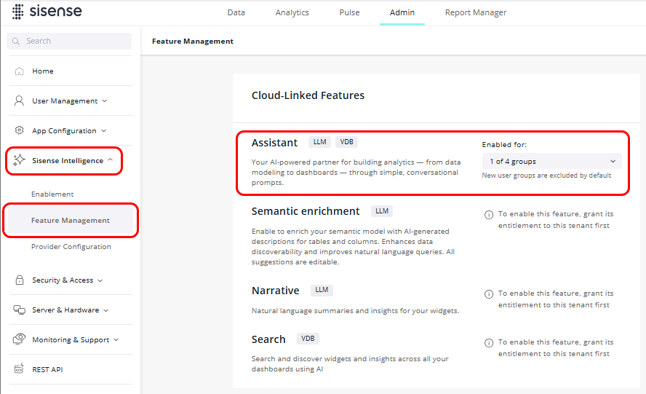Click the Sisense logo icon
Image resolution: width=646 pixels, height=394 pixels.
pos(17,12)
